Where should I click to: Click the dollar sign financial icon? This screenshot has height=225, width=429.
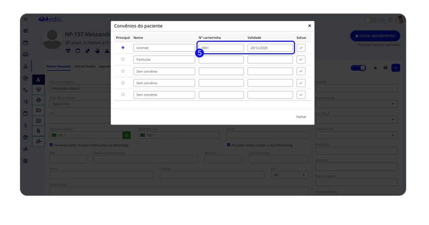point(26,125)
